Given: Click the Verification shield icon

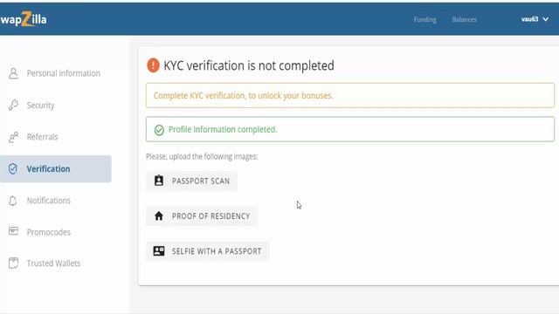Looking at the screenshot, I should coord(13,168).
